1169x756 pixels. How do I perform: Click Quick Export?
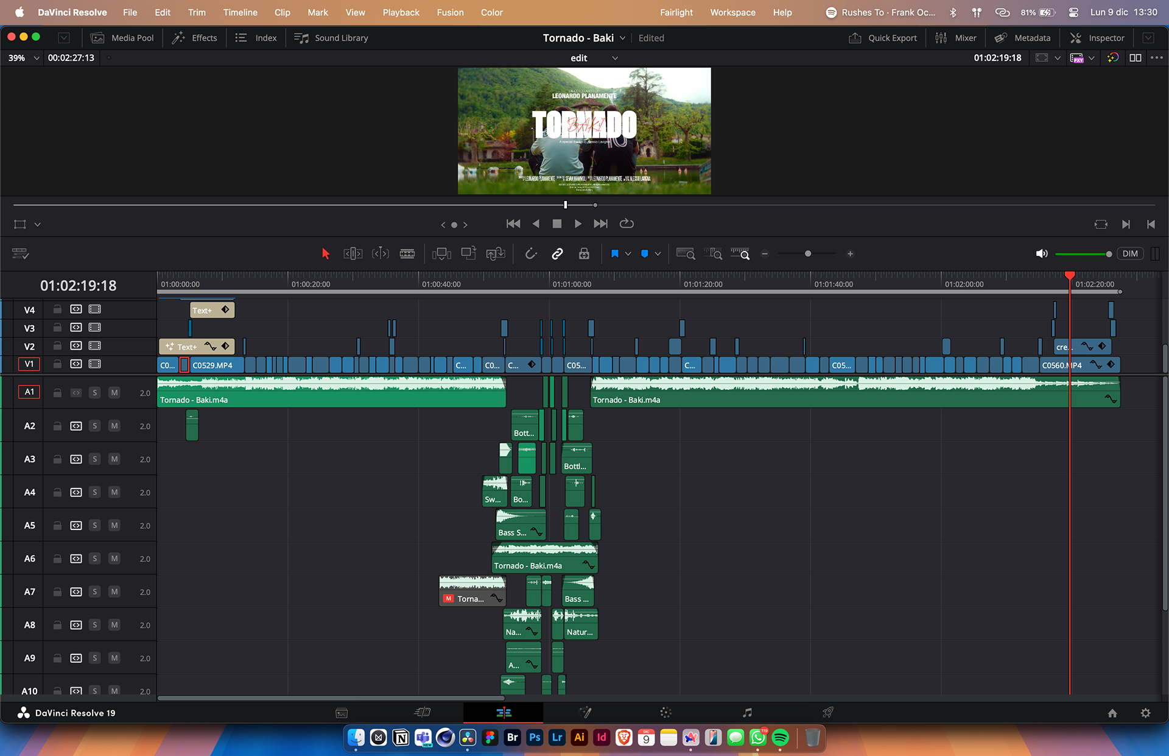(x=883, y=38)
